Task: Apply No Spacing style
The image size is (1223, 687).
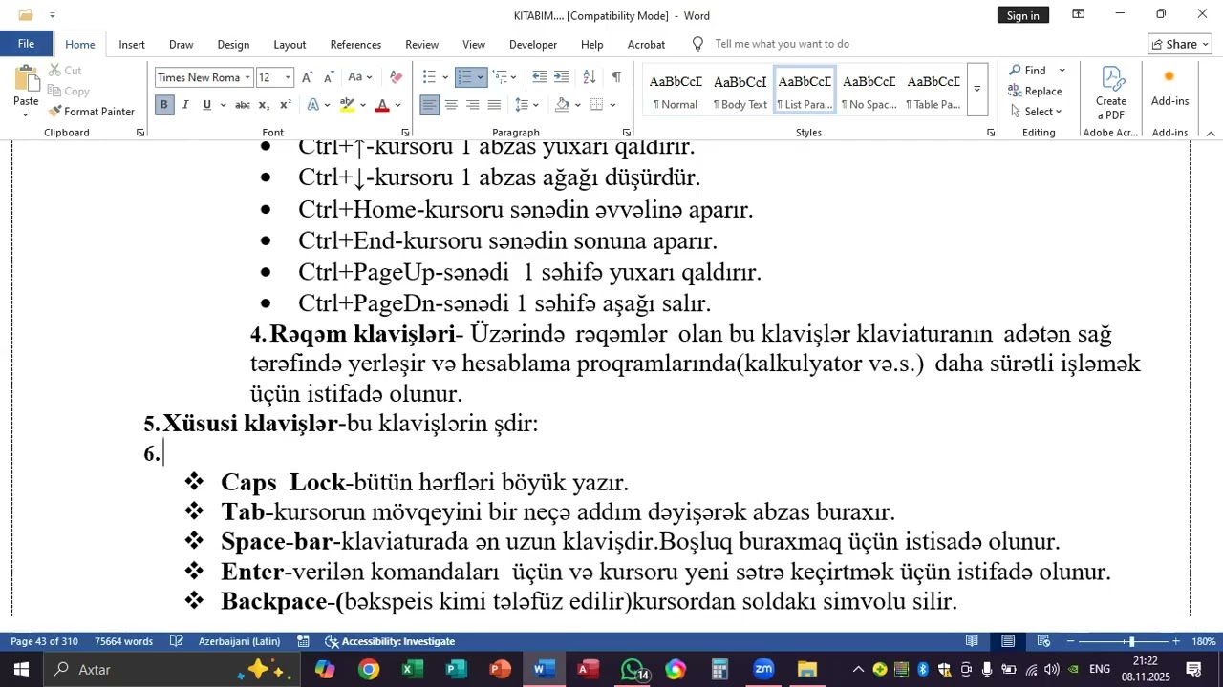Action: [869, 91]
